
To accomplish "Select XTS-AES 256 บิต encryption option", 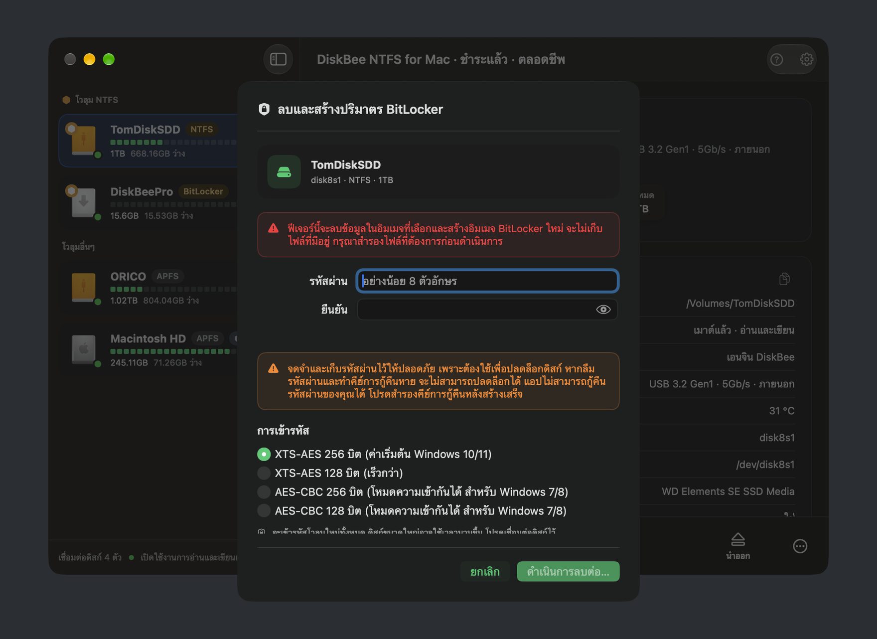I will point(264,454).
